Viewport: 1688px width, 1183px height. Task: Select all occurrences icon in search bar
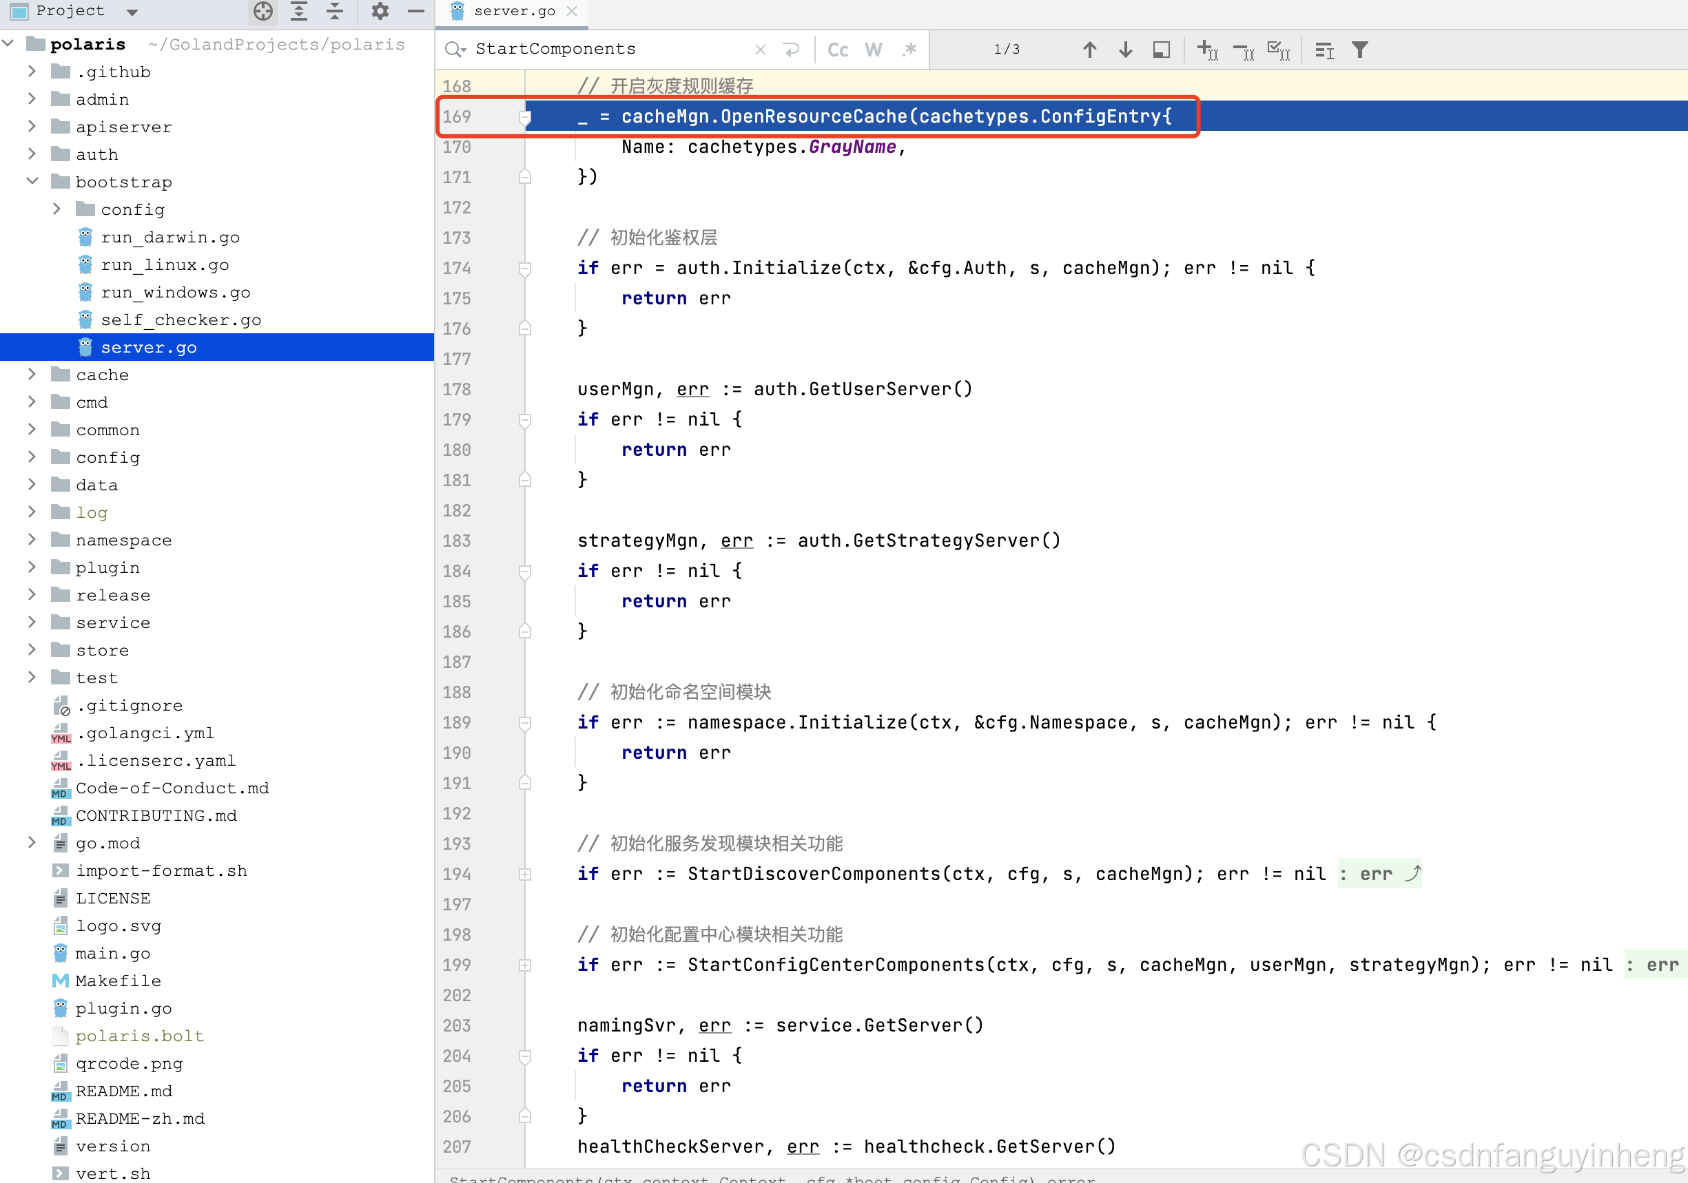coord(1279,49)
